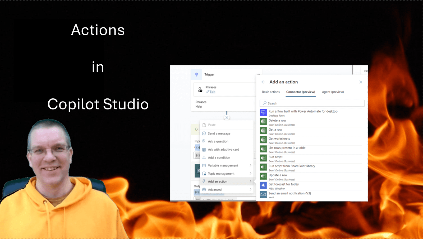The height and width of the screenshot is (239, 423).
Task: Click the Power Automate desktop flow icon
Action: [263, 113]
